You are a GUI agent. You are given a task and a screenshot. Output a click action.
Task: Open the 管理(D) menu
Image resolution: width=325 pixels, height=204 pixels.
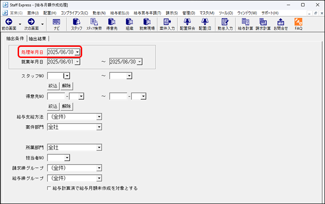click(x=189, y=13)
